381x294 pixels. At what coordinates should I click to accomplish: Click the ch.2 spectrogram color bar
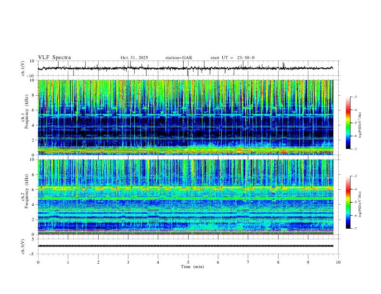(348, 202)
